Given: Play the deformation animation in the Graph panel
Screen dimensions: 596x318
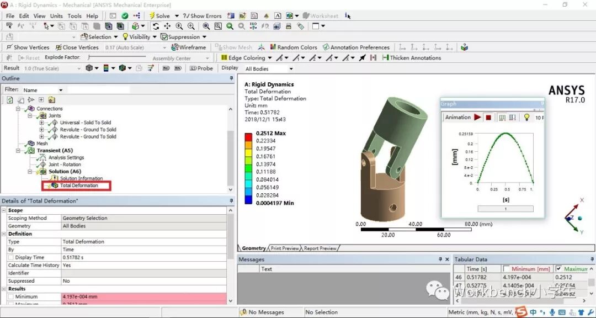Looking at the screenshot, I should coord(478,117).
